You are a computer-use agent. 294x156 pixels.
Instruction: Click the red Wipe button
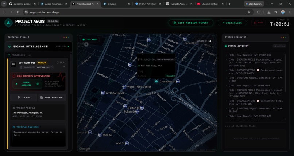[x=258, y=23]
